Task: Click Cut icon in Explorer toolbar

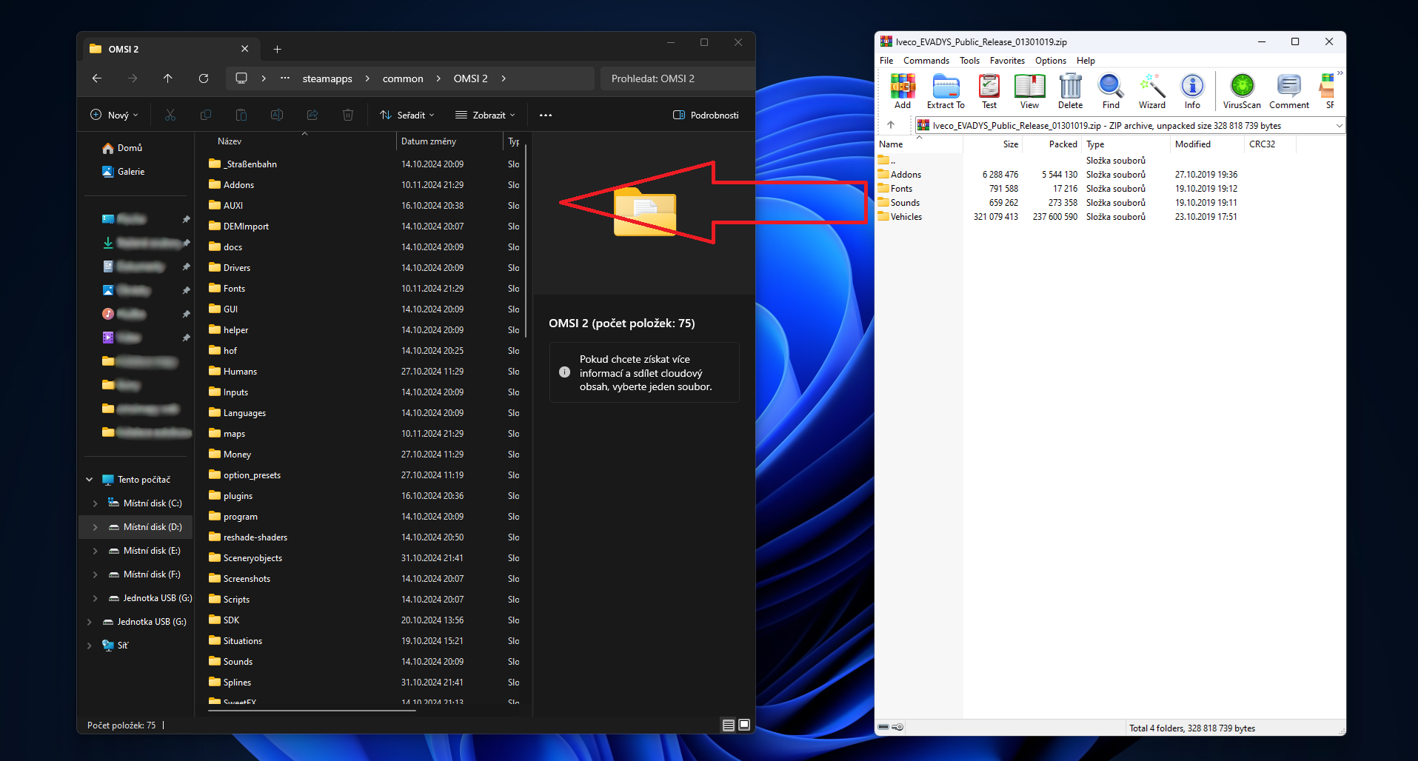Action: (170, 115)
